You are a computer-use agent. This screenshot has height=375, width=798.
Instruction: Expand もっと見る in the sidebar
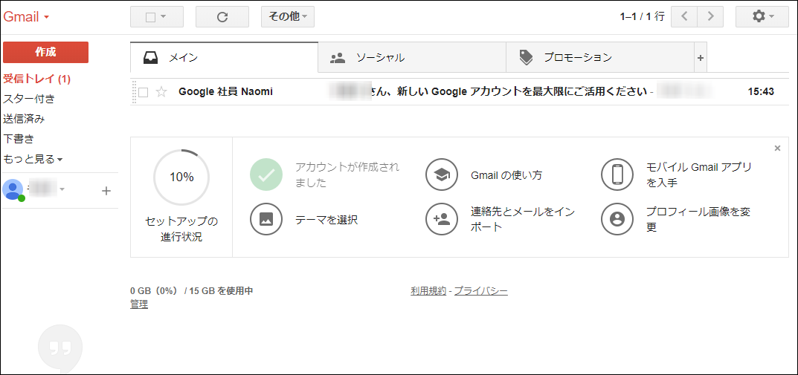33,159
